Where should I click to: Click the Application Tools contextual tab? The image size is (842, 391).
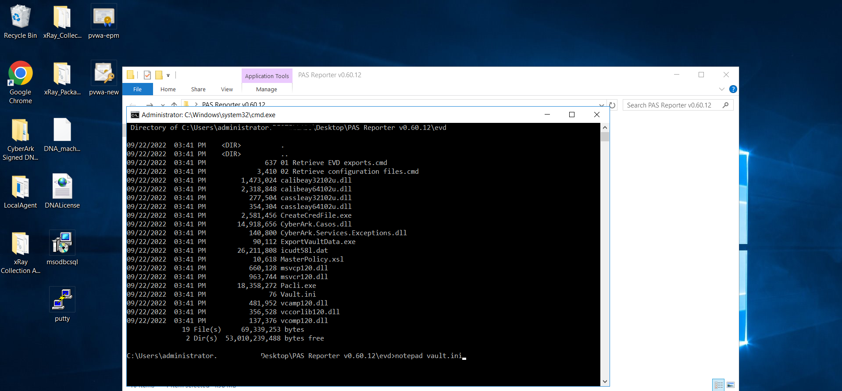tap(267, 76)
